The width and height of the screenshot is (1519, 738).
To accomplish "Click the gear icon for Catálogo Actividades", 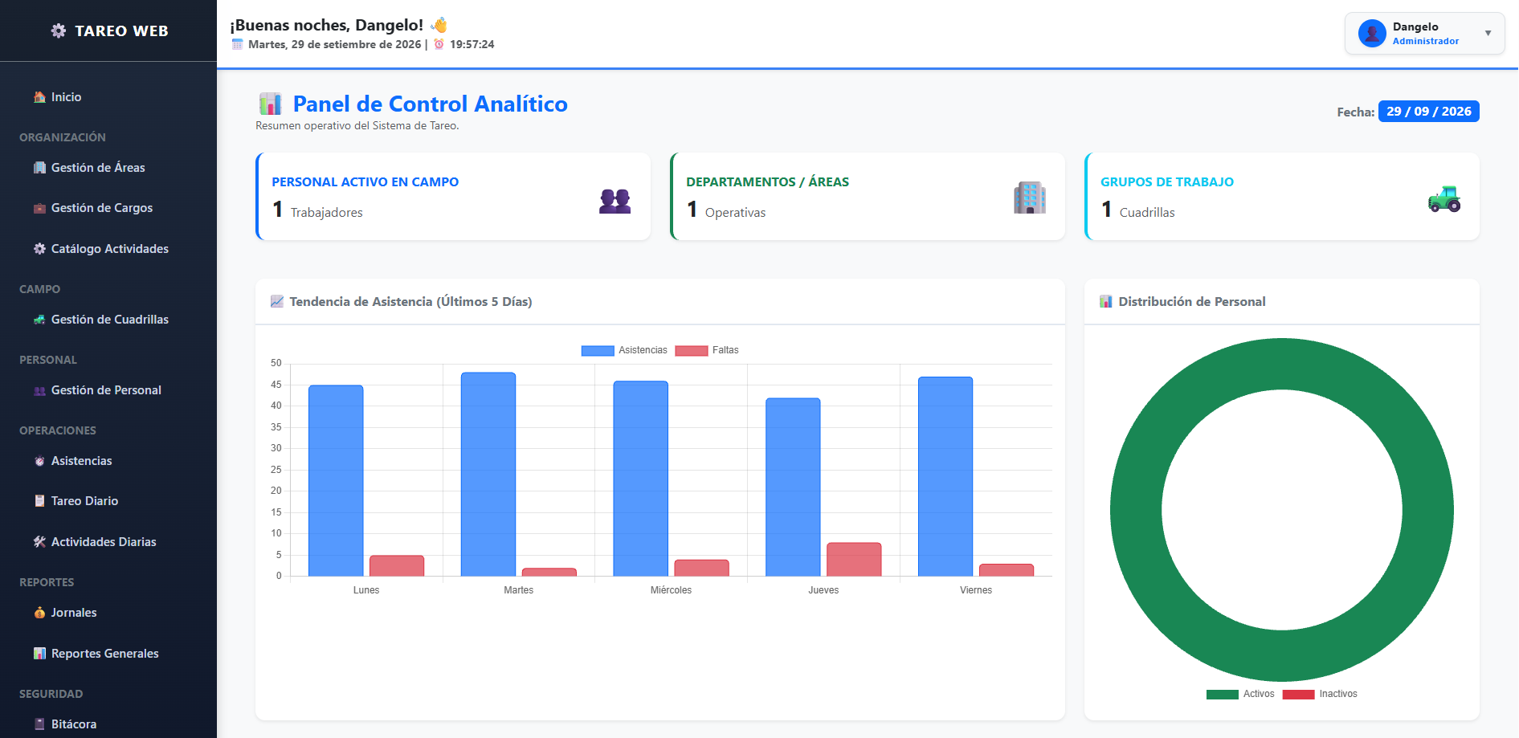I will 39,249.
